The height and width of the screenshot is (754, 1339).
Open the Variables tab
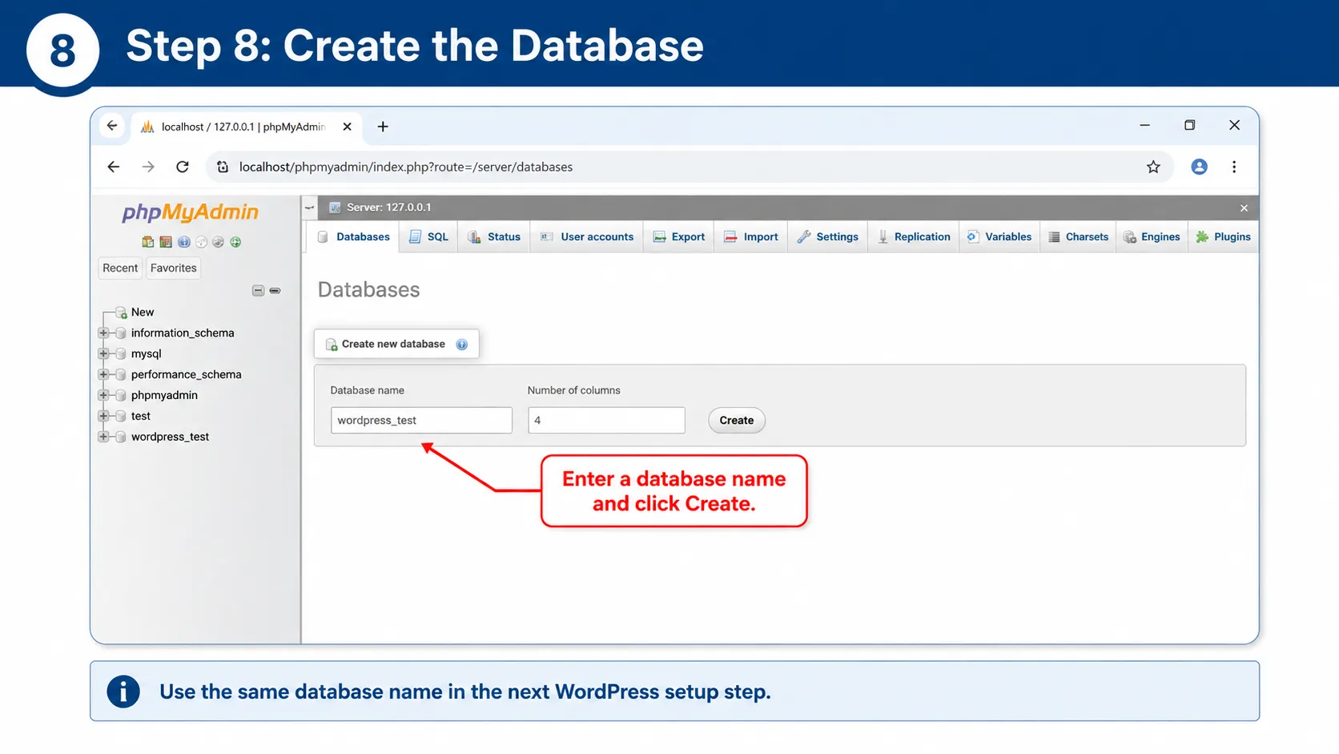pos(999,237)
